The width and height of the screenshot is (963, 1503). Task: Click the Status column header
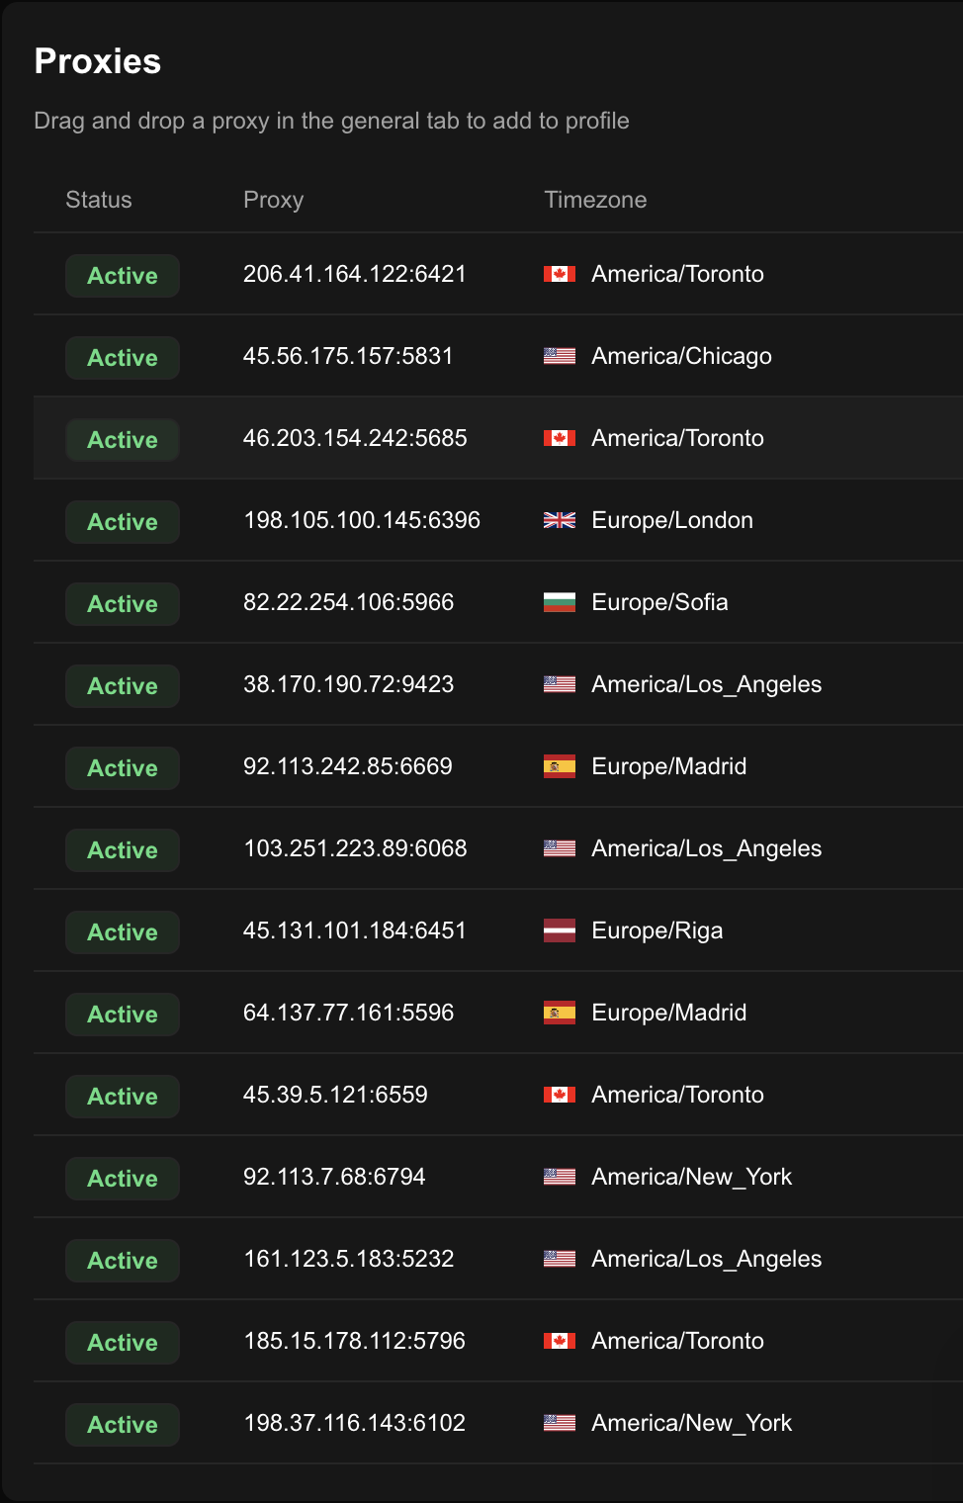coord(99,200)
